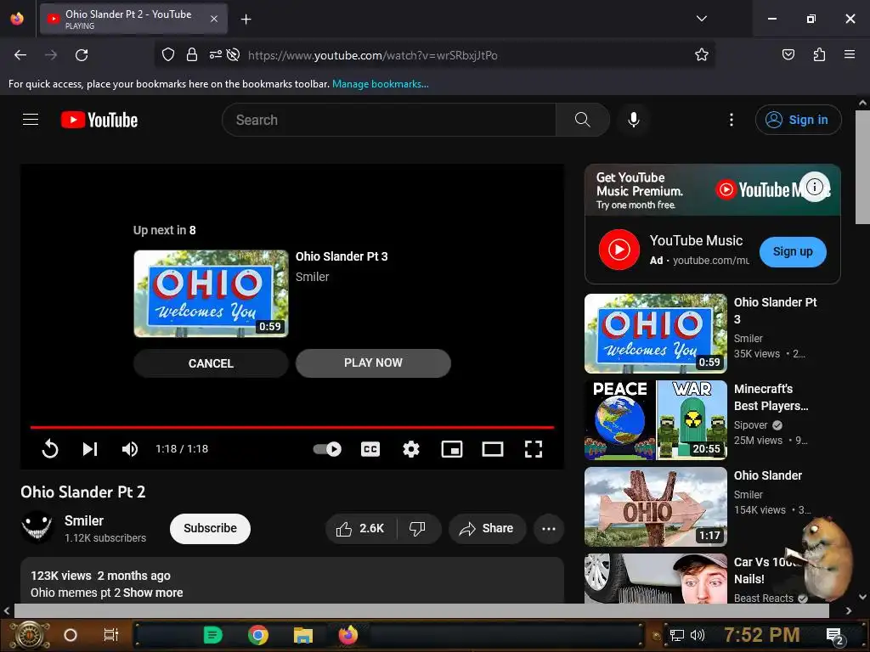Open Minecraft's Best Players video title
Screen dimensions: 870x652
771,397
